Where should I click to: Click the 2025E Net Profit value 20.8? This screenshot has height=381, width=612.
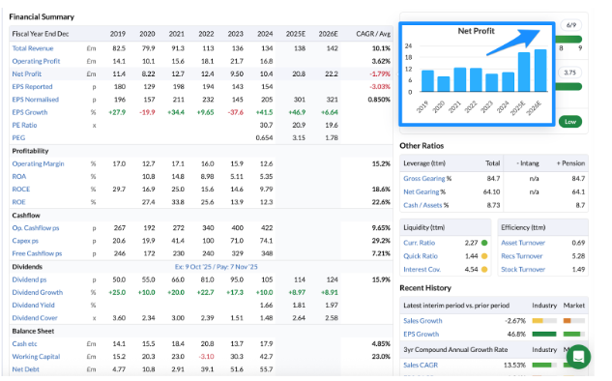coord(299,73)
